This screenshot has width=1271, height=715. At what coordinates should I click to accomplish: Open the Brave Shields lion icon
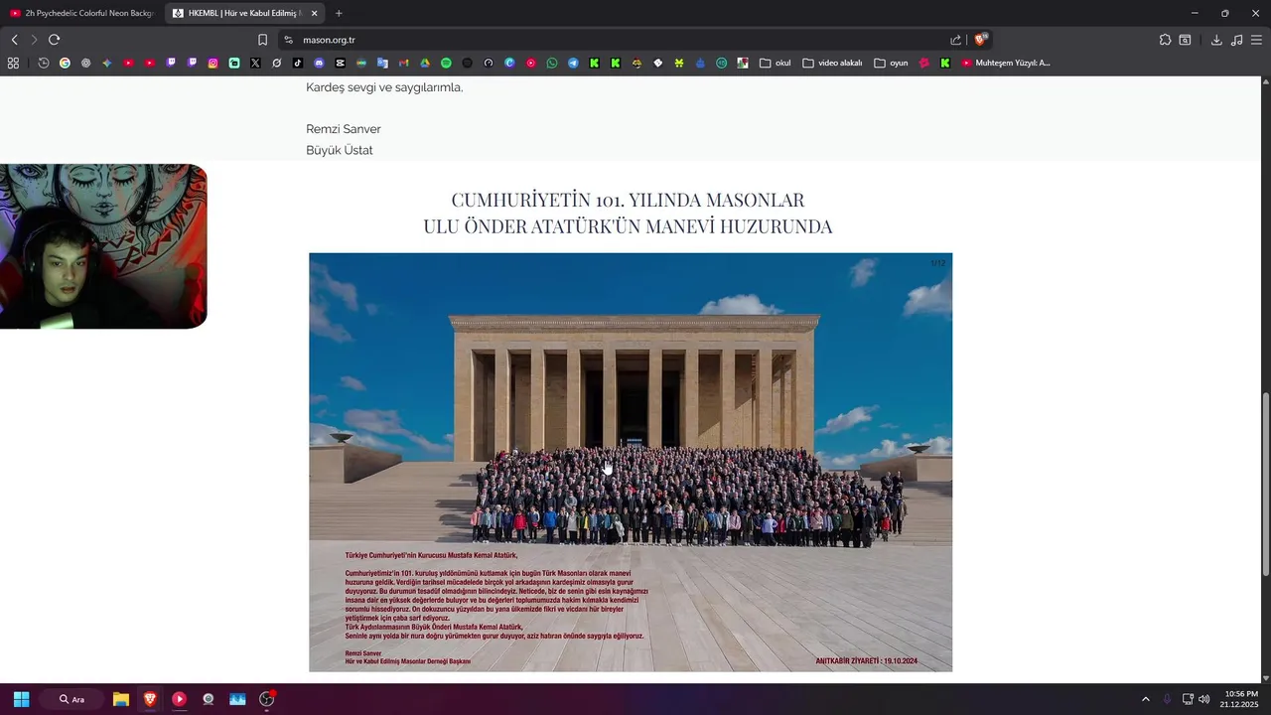pyautogui.click(x=980, y=40)
